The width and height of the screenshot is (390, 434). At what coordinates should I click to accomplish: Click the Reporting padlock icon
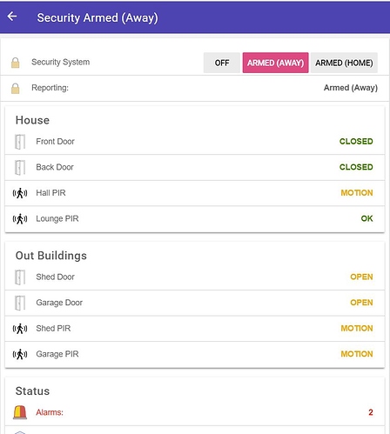point(16,88)
